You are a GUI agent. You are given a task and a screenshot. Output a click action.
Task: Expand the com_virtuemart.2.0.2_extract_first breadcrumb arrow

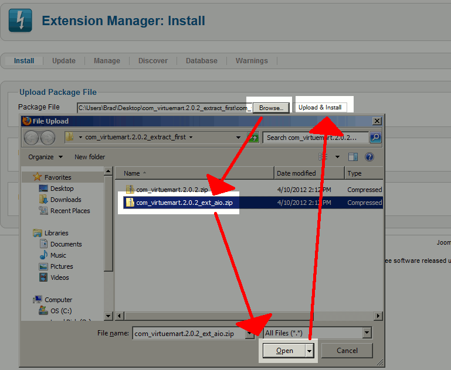[191, 137]
